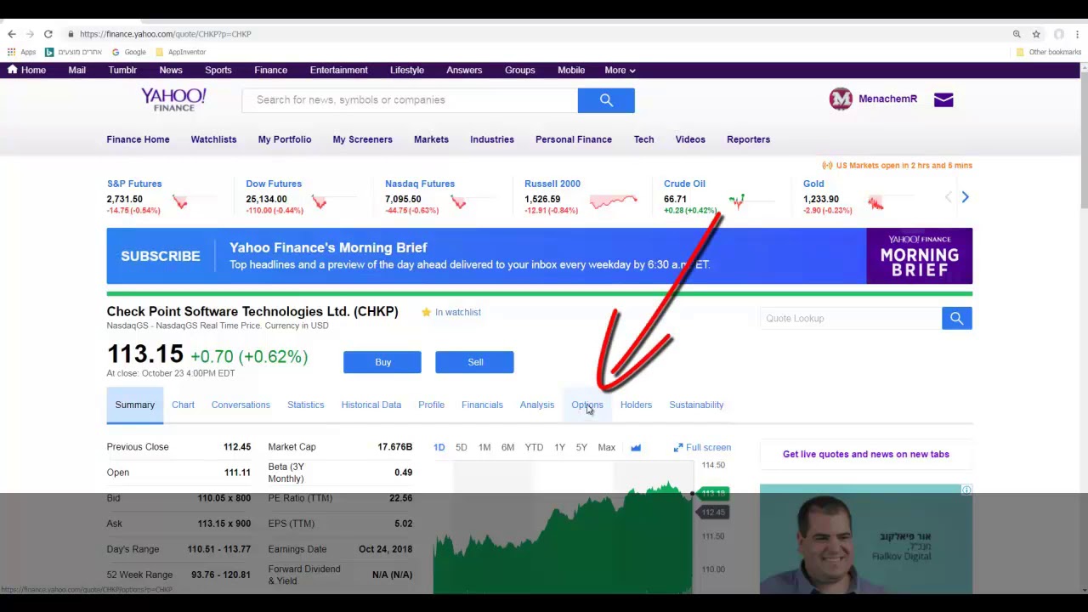1088x612 pixels.
Task: Switch to the Options tab
Action: coord(587,405)
